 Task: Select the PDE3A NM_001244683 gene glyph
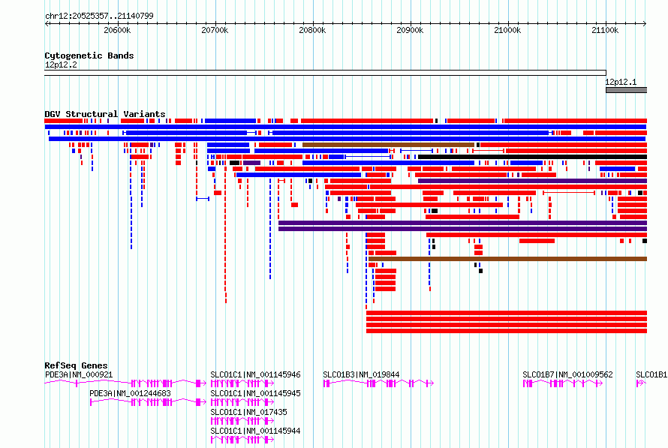click(x=148, y=402)
